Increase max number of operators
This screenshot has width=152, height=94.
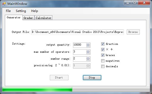point(88,51)
